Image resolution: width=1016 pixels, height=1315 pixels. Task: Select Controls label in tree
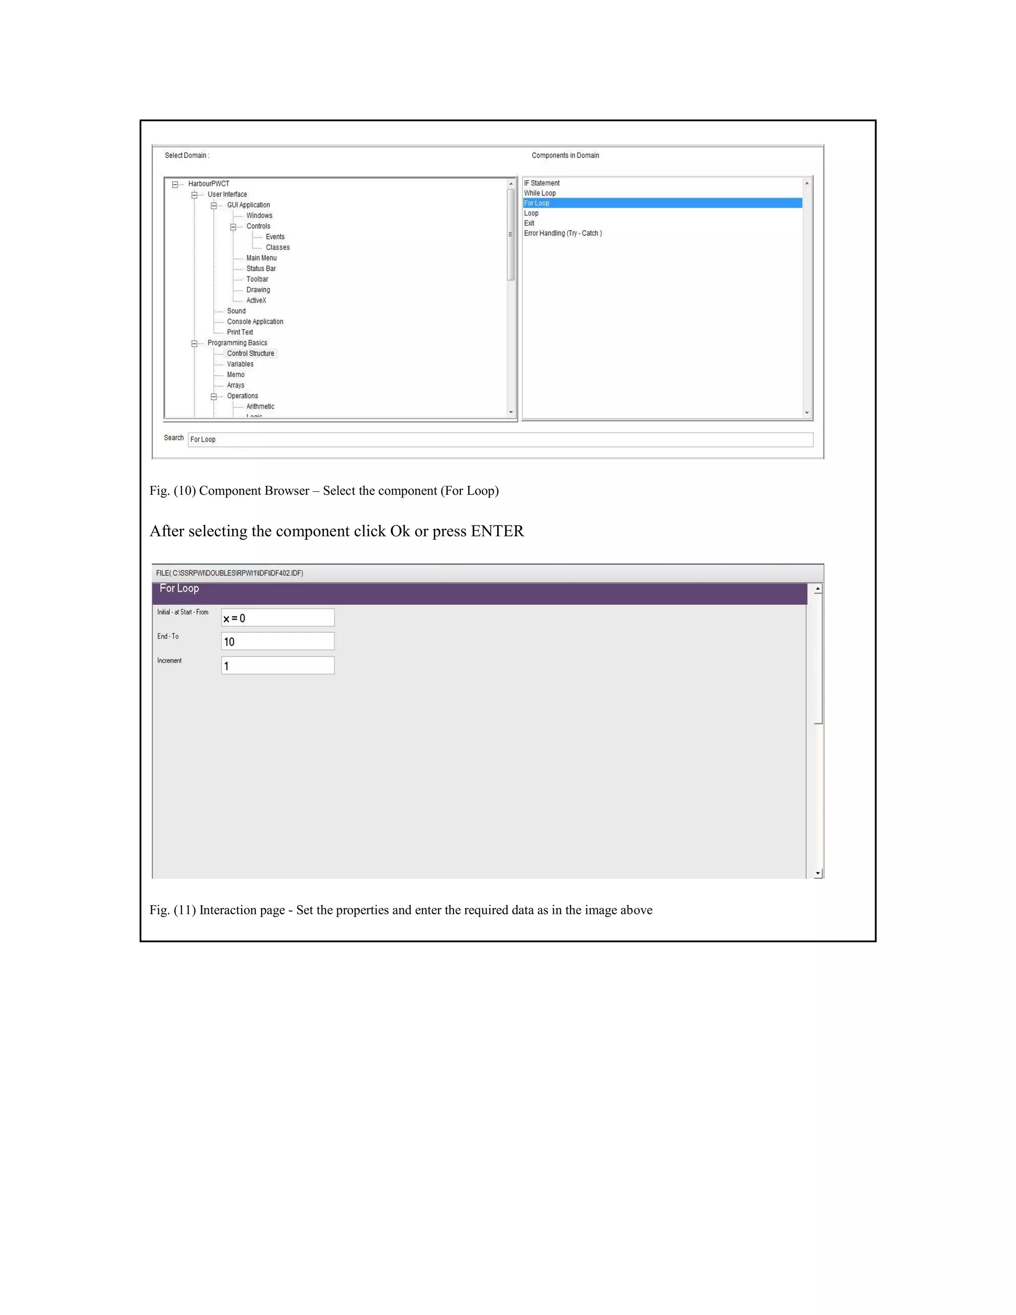point(258,226)
